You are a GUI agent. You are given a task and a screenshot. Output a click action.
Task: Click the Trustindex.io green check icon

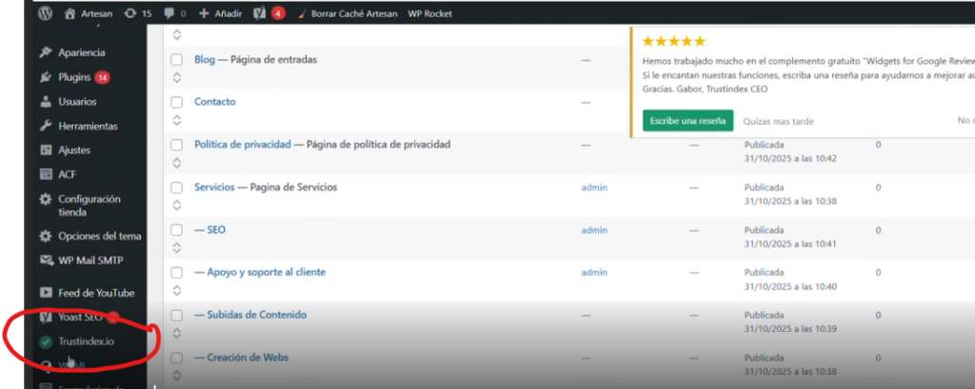[46, 341]
